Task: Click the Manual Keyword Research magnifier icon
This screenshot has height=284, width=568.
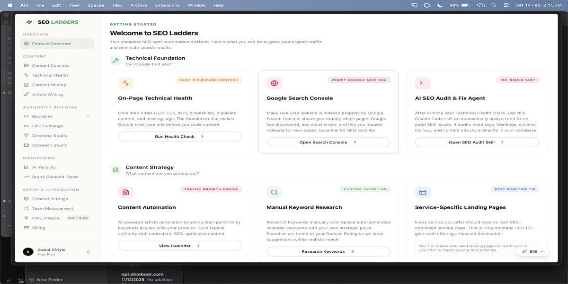Action: [274, 192]
